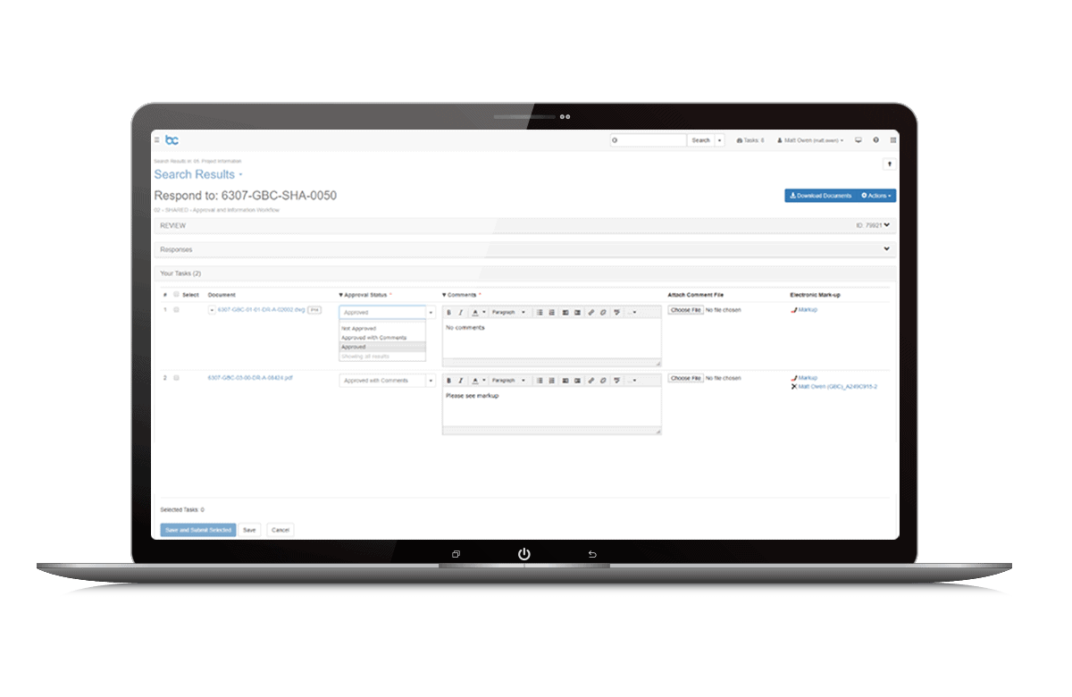
Task: Insert link in first comment editor
Action: point(590,313)
